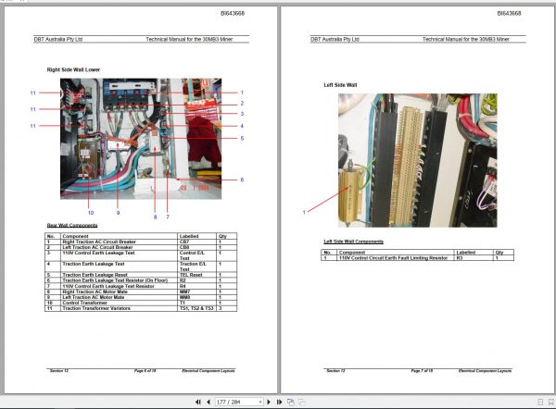Click document number BI643668 on left page
The image size is (556, 409).
point(233,14)
